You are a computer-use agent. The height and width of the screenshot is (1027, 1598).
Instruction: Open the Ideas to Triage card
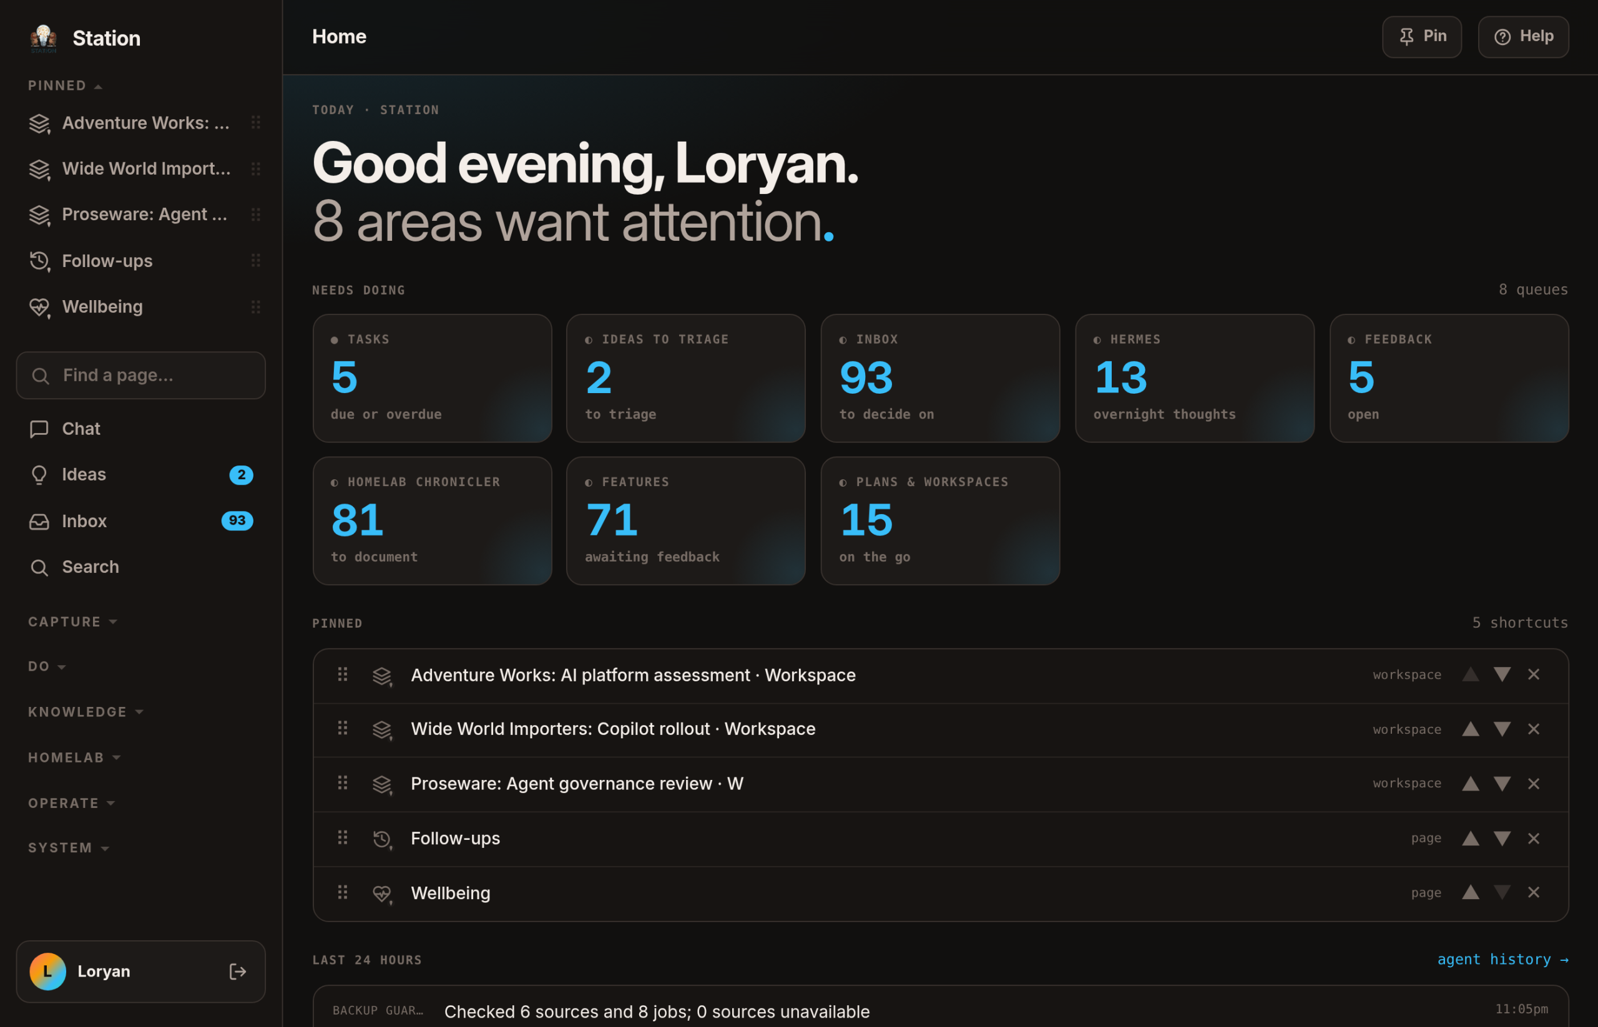click(686, 378)
